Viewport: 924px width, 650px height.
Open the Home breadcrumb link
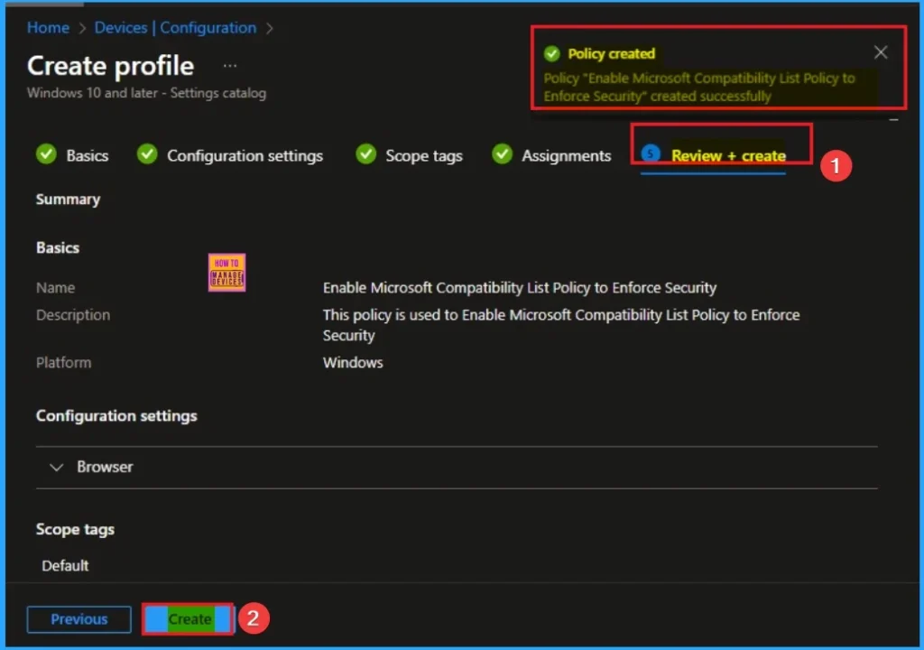pyautogui.click(x=48, y=28)
